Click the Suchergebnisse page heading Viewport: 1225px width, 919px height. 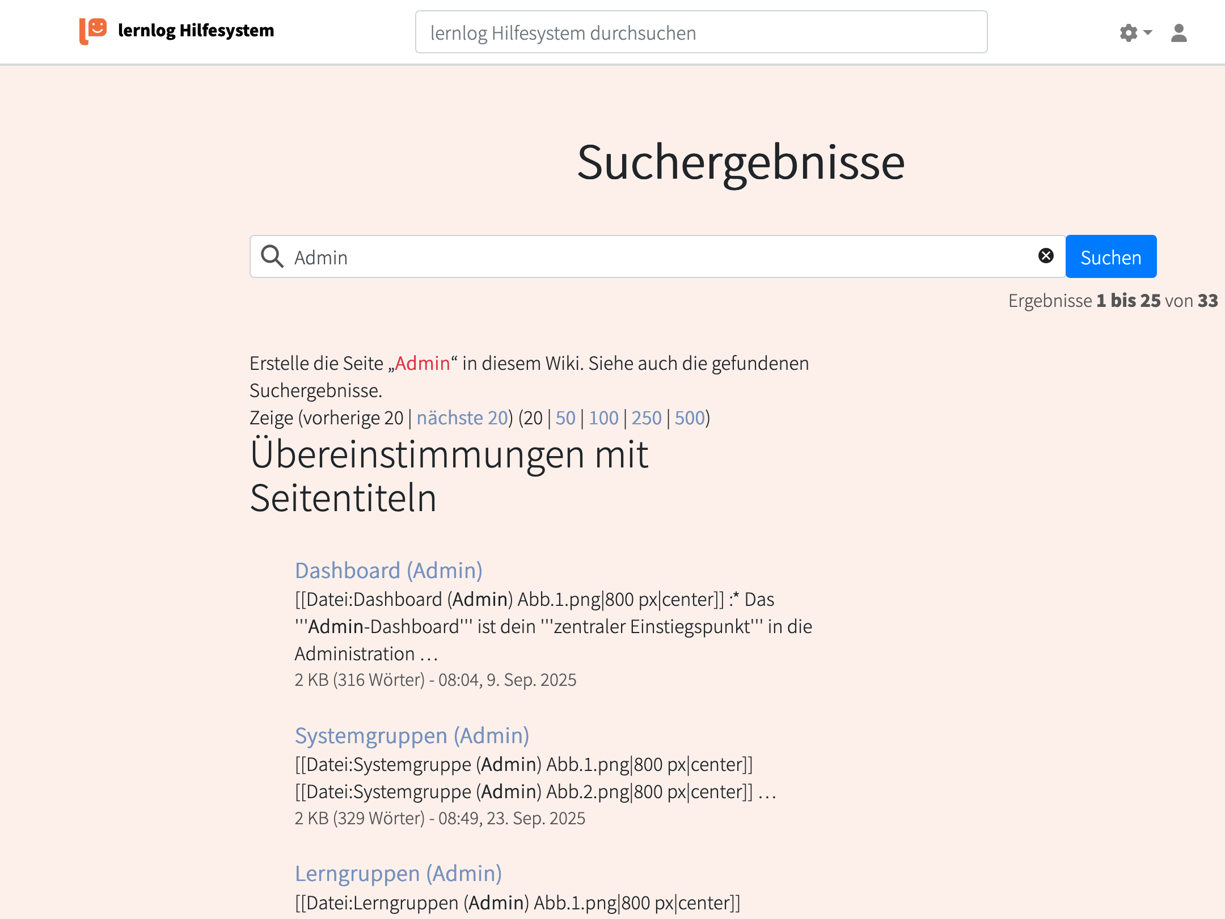coord(741,162)
